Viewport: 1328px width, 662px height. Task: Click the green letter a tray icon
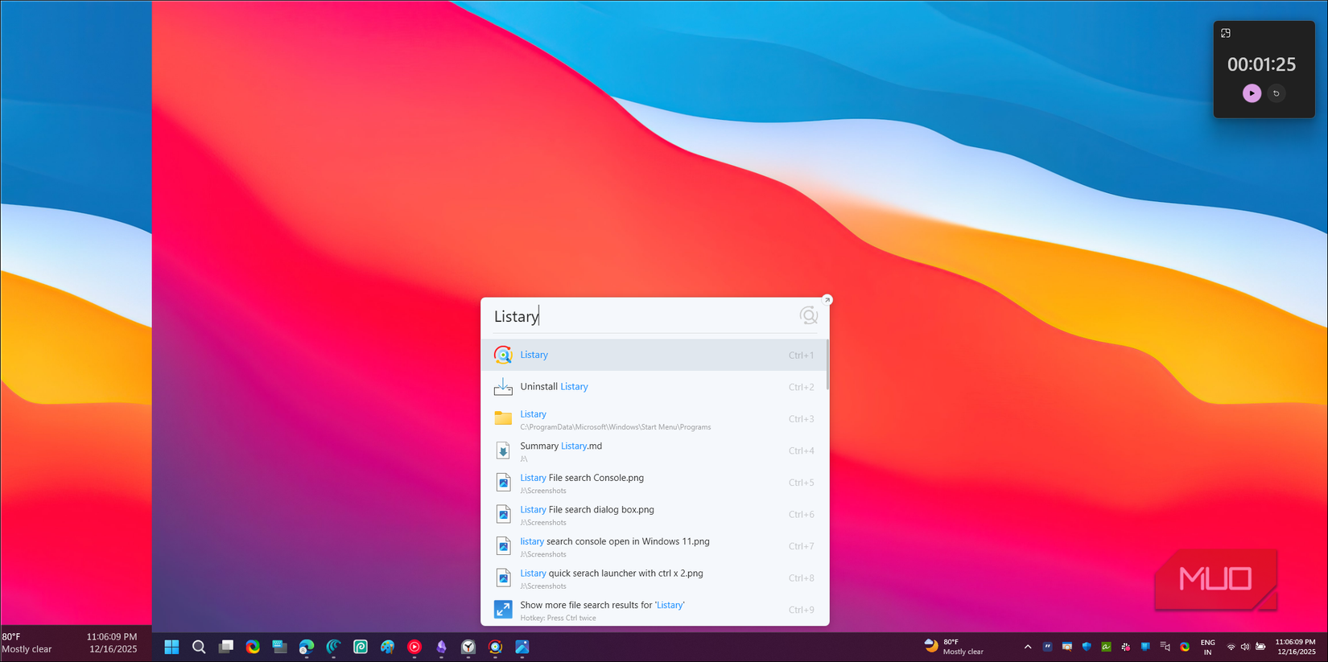tap(1106, 647)
